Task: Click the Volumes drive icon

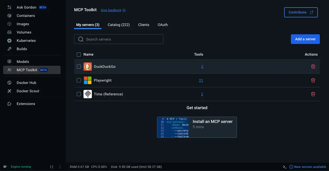Action: [x=9, y=32]
